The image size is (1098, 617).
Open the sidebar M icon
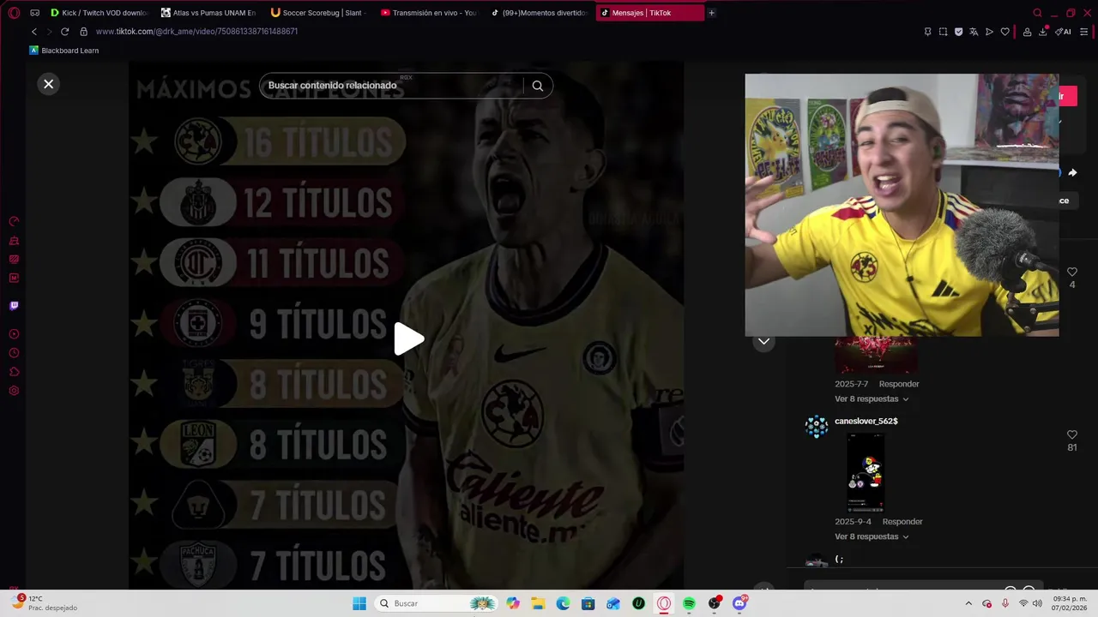(14, 279)
